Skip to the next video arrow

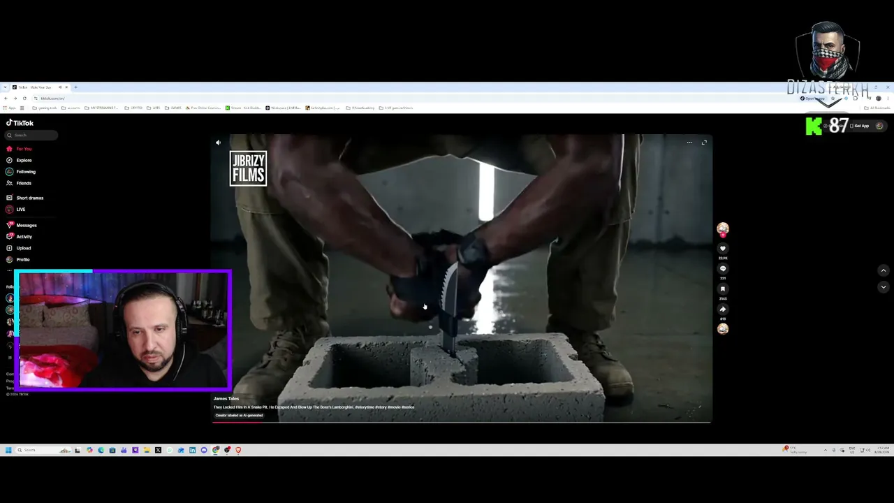[883, 286]
